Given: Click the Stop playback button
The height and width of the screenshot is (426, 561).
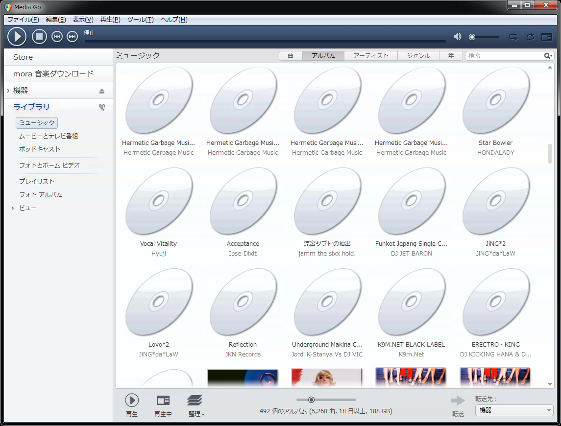Looking at the screenshot, I should (39, 37).
